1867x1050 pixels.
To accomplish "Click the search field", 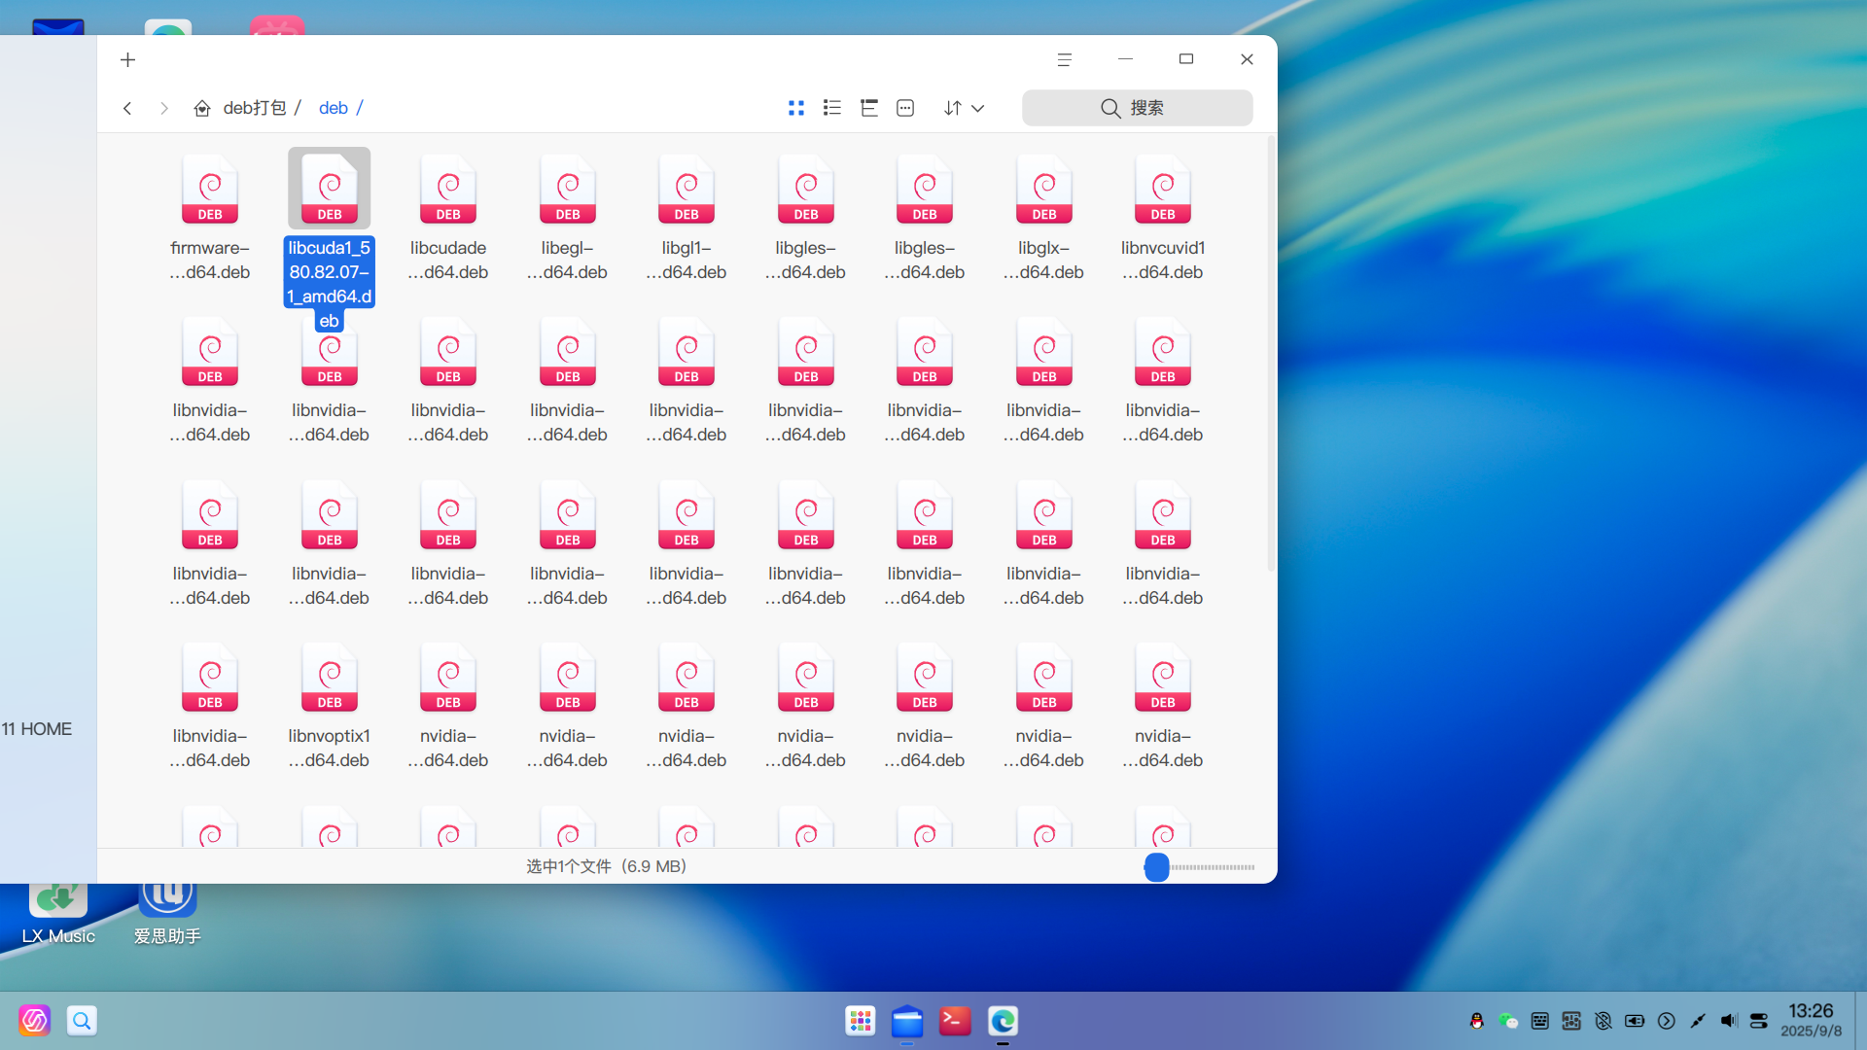I will (1137, 108).
